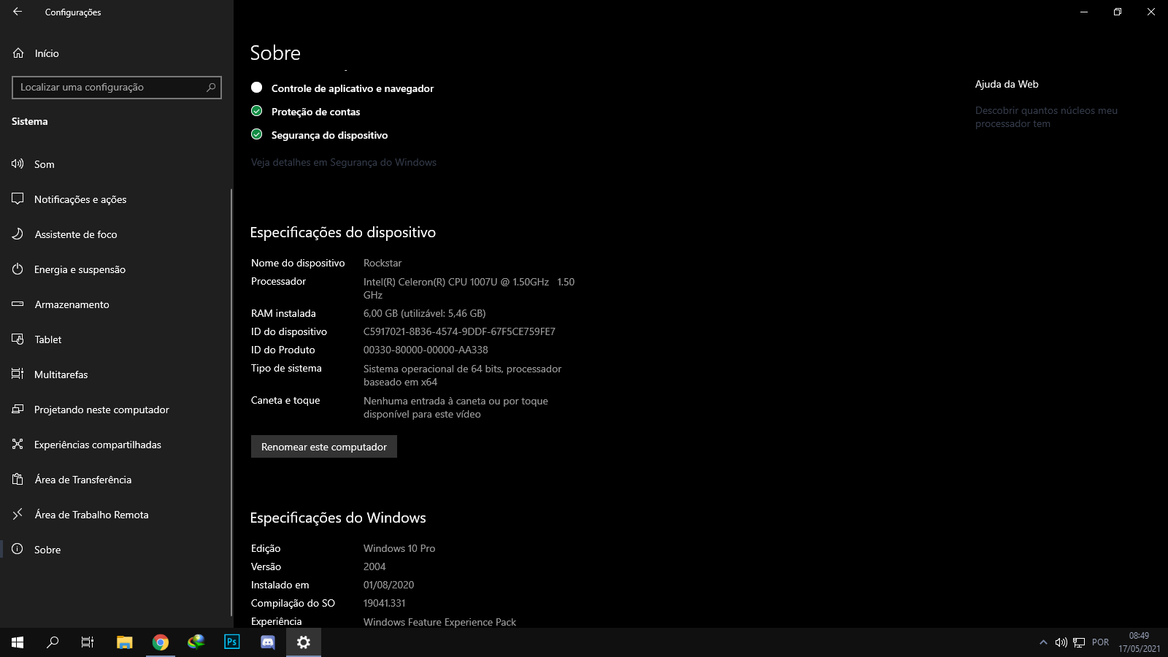Click the search magnifier in settings box

coord(211,87)
